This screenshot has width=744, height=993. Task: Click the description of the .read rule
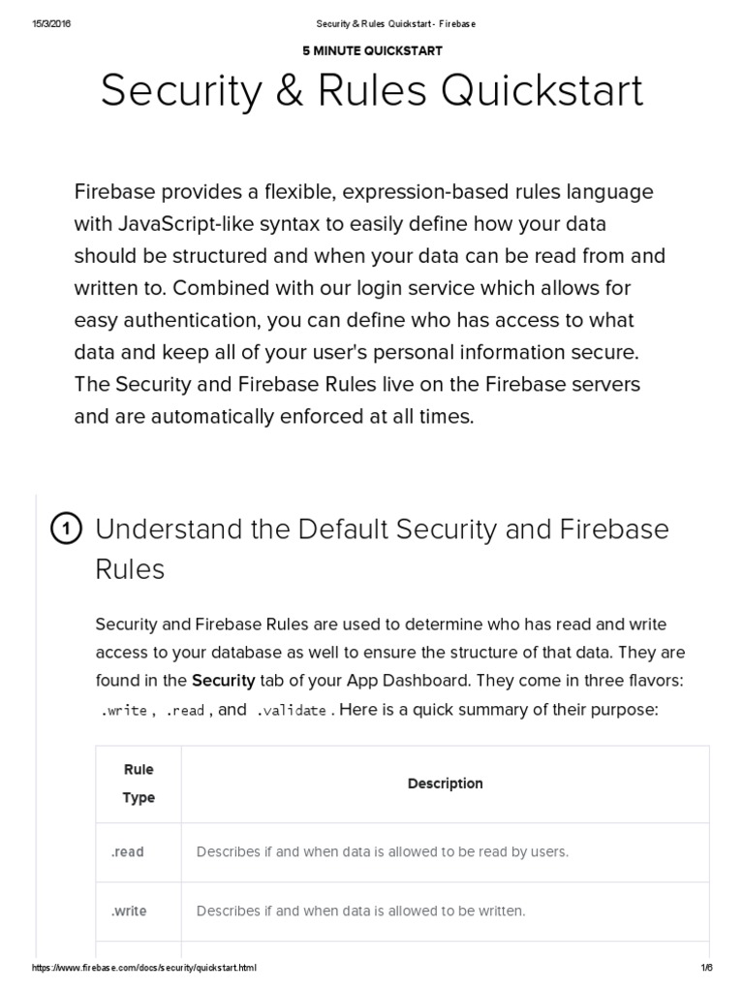pyautogui.click(x=382, y=852)
